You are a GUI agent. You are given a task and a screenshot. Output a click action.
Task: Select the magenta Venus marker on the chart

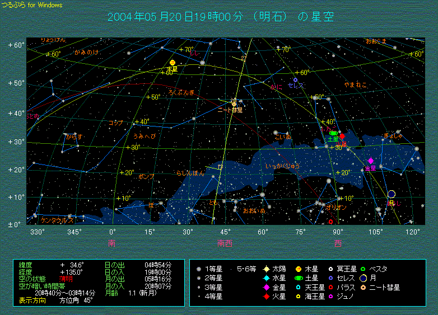(x=371, y=161)
